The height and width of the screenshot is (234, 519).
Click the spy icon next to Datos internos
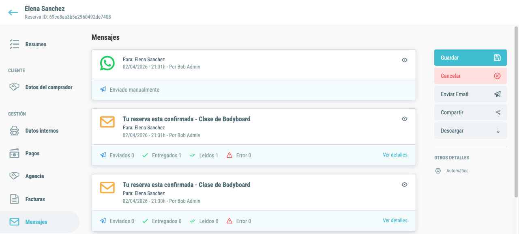click(14, 131)
